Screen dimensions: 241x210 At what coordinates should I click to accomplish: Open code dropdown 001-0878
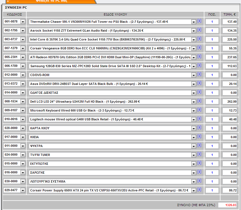pyautogui.click(x=23, y=22)
